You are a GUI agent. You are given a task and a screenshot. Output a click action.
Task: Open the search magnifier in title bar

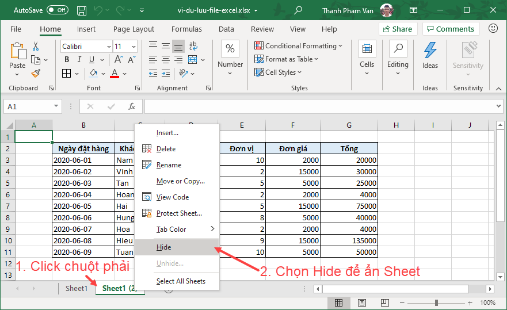pyautogui.click(x=298, y=10)
